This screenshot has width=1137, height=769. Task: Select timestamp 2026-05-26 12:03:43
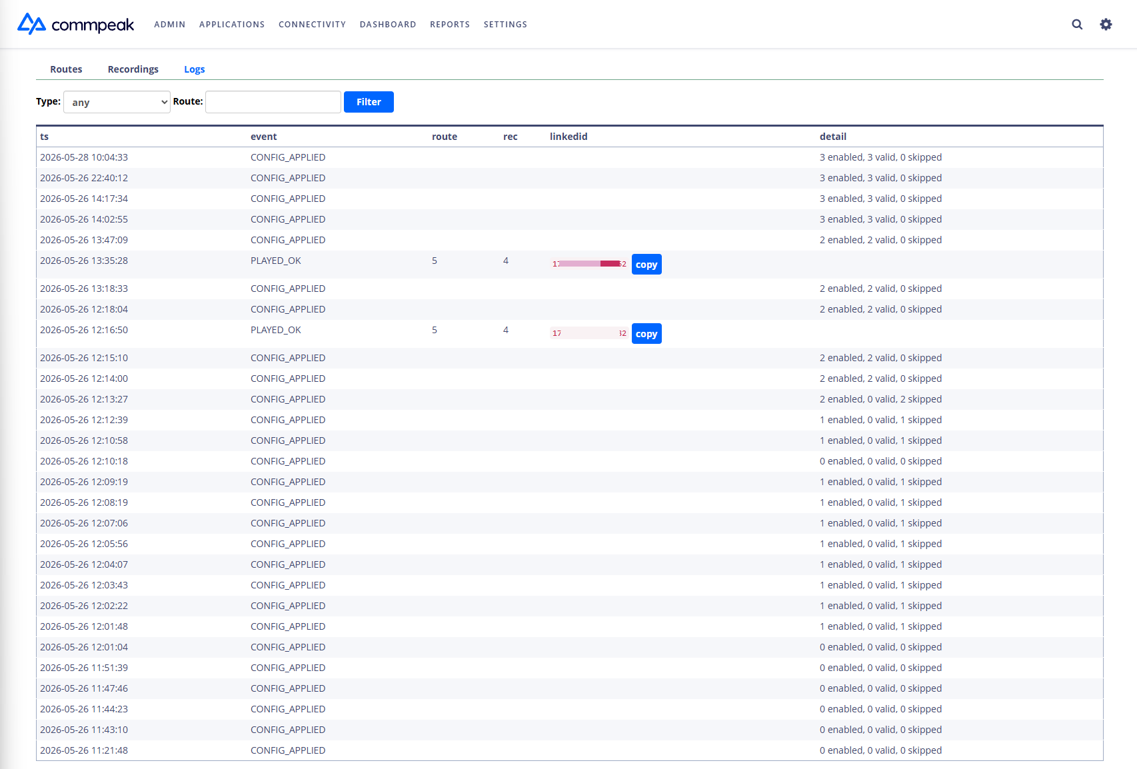84,585
